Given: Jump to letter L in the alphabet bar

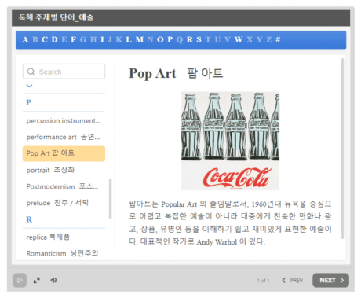Looking at the screenshot, I should click(x=129, y=39).
